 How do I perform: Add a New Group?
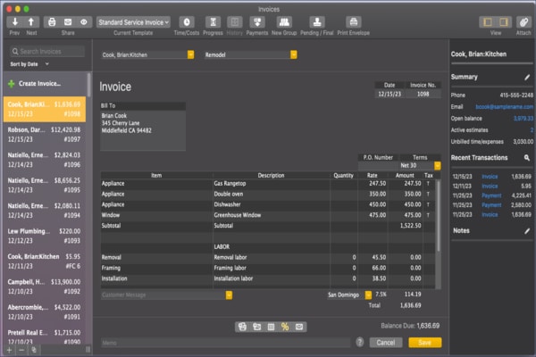point(284,22)
